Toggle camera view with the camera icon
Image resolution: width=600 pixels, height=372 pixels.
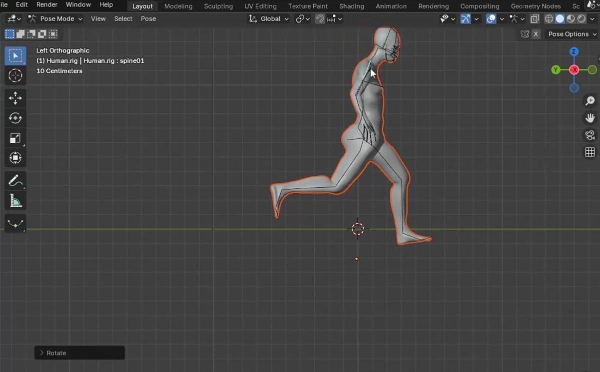click(590, 135)
